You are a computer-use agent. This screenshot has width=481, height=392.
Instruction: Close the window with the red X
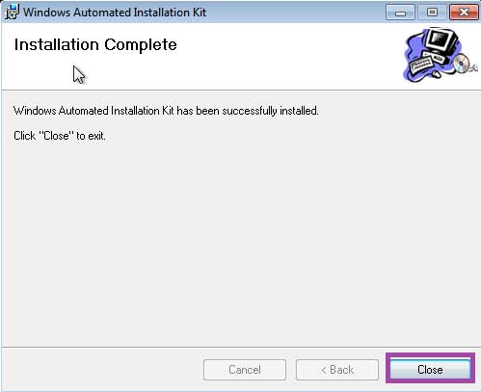pos(464,13)
